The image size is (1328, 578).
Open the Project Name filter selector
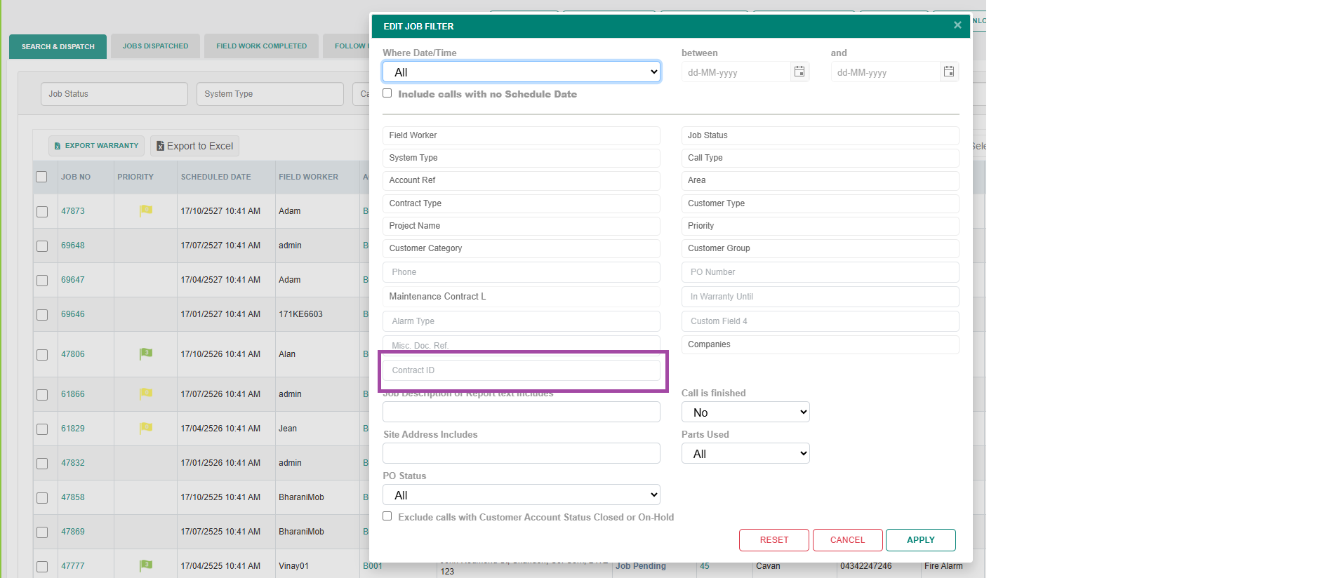click(522, 226)
